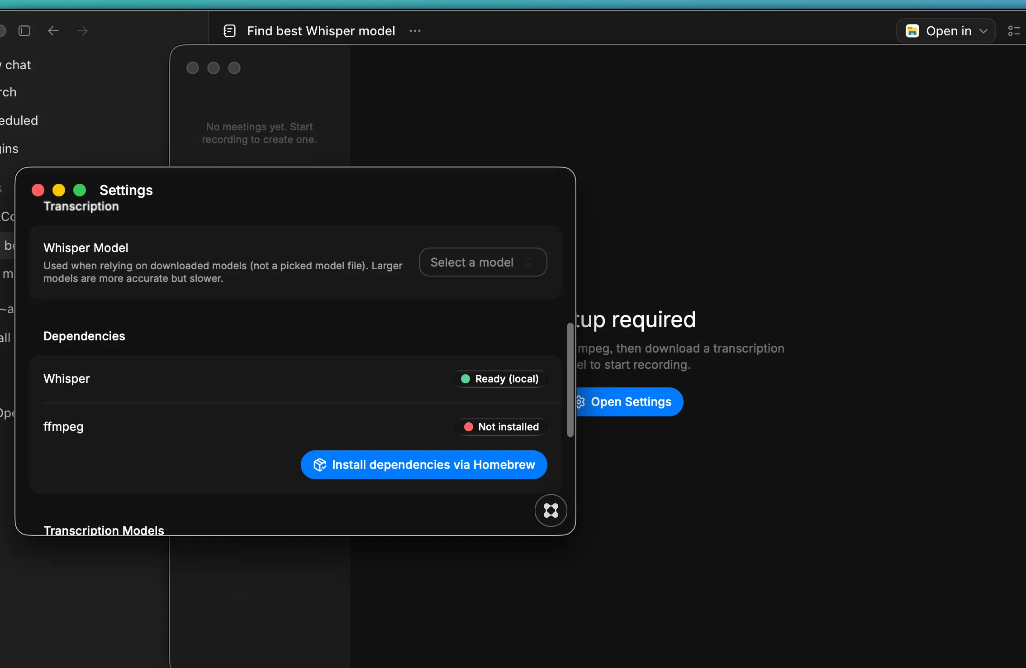Expand the Select a model dropdown
Viewport: 1026px width, 668px height.
(483, 262)
